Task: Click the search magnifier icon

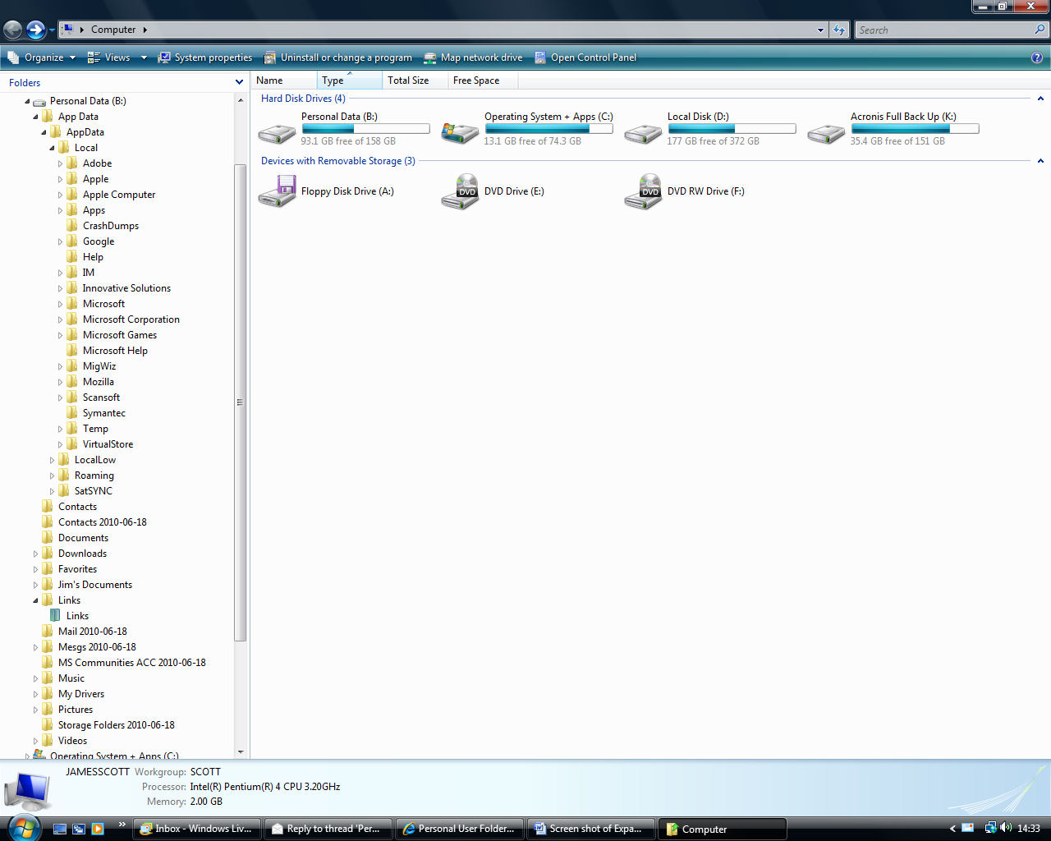Action: pyautogui.click(x=1040, y=30)
